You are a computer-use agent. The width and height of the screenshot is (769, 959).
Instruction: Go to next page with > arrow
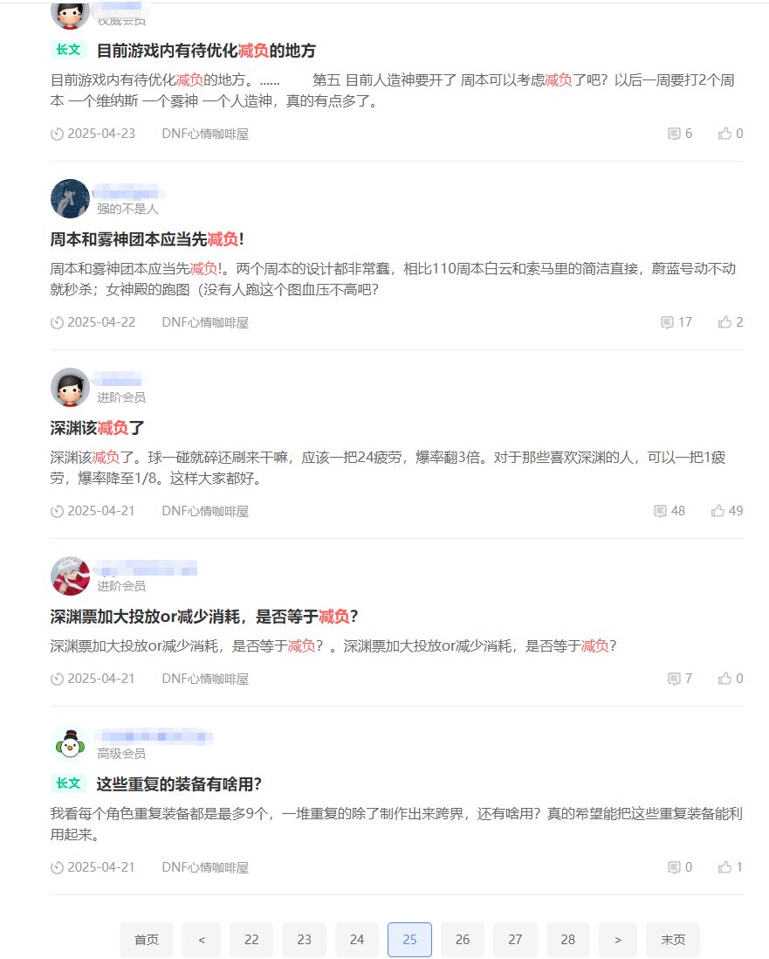[x=618, y=940]
